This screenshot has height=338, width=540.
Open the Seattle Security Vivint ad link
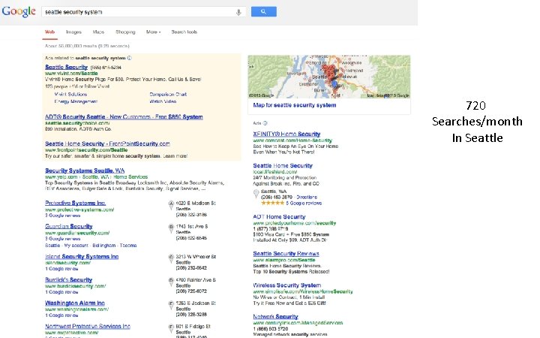point(67,67)
